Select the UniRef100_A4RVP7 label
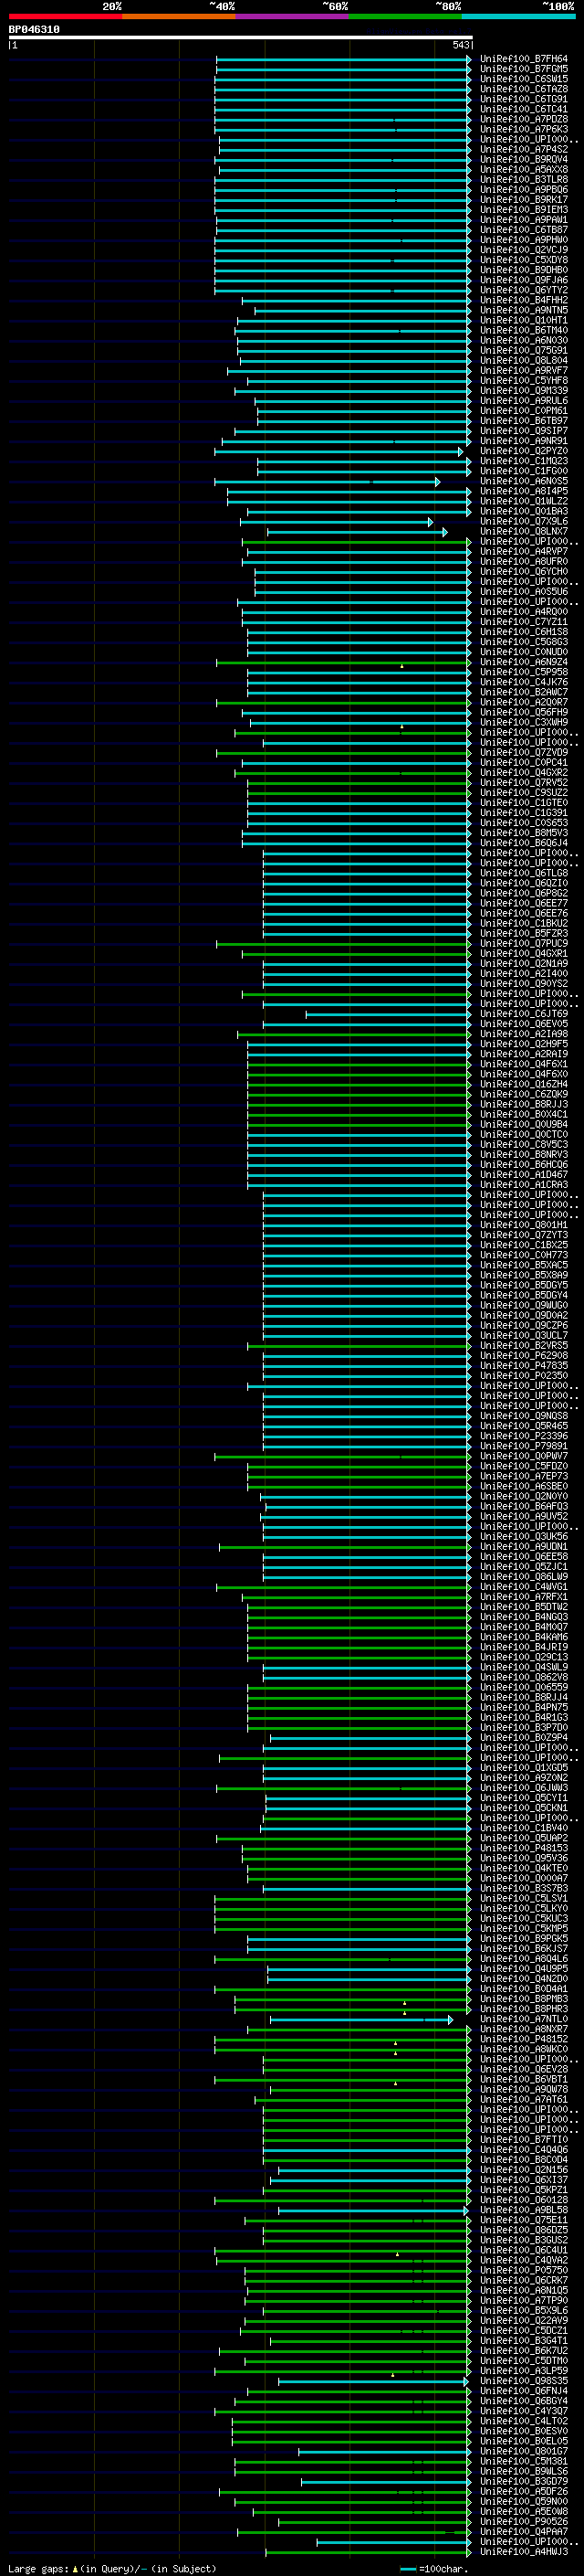Viewport: 584px width, 2576px height. coord(524,552)
